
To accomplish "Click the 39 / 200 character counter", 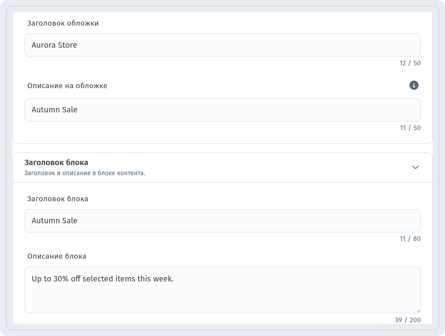I will pyautogui.click(x=407, y=320).
